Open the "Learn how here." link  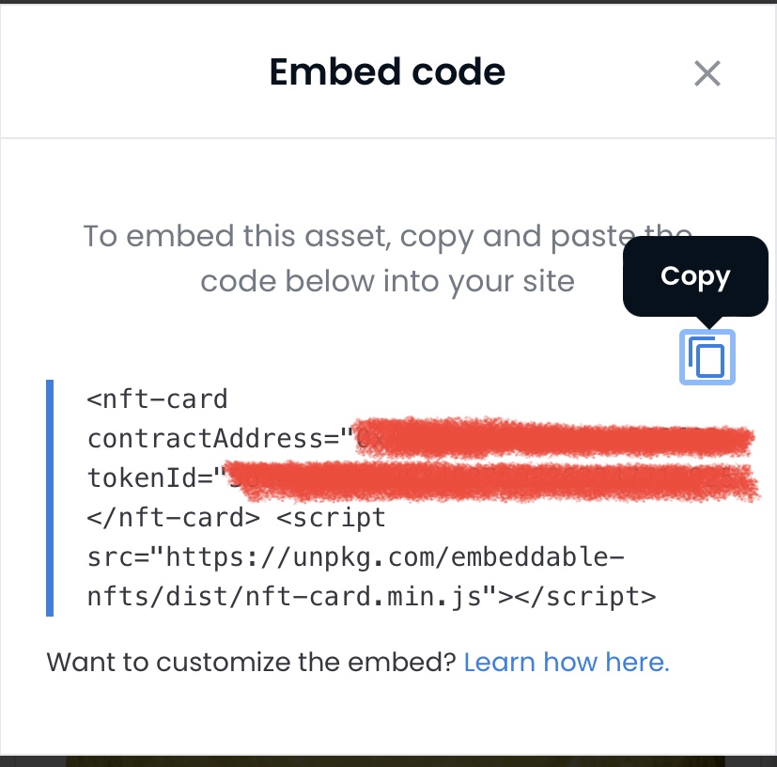(567, 662)
